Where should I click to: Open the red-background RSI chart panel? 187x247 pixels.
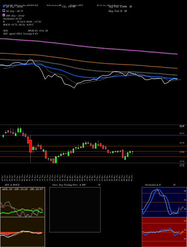click(x=164, y=232)
